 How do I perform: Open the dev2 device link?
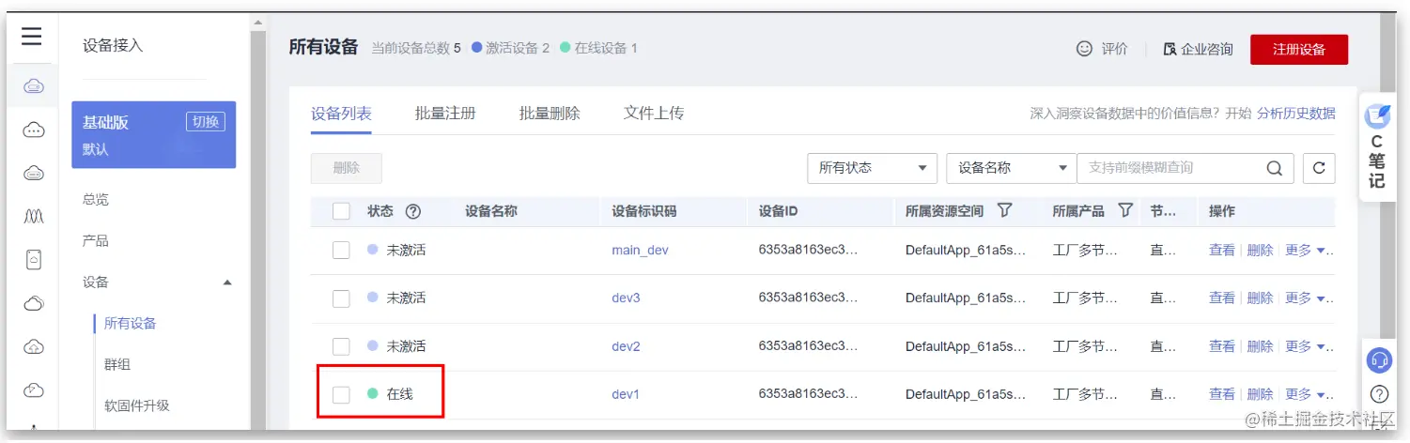click(x=626, y=346)
